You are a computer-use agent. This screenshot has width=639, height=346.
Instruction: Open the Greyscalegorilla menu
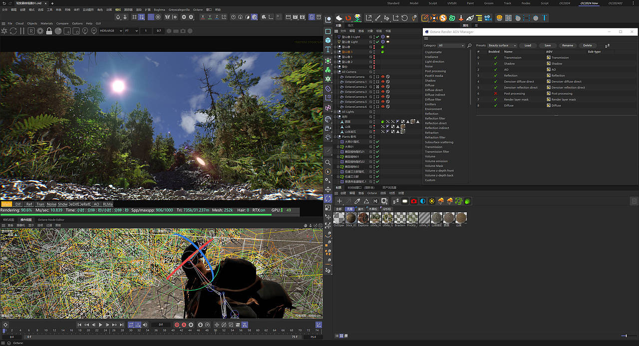tap(179, 9)
